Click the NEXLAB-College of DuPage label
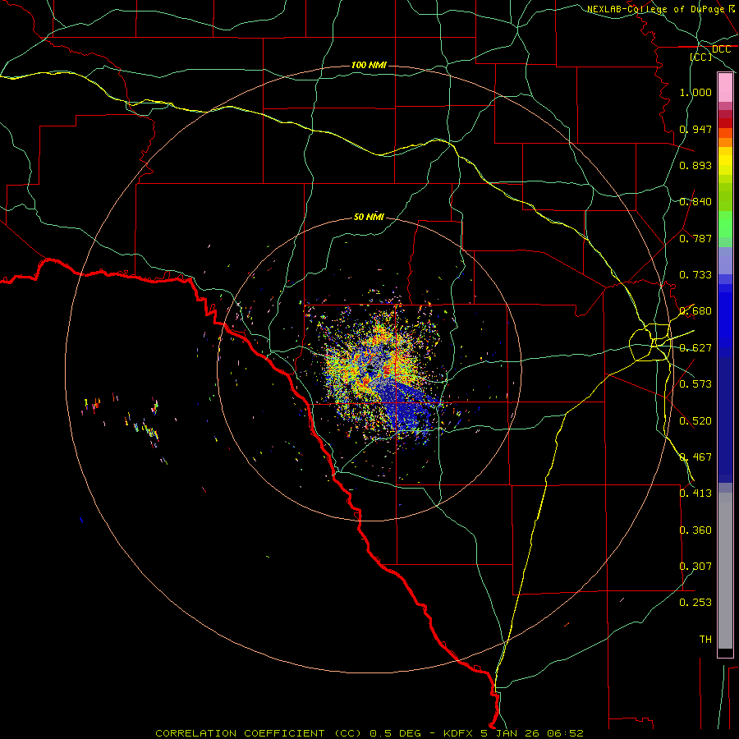 [655, 9]
